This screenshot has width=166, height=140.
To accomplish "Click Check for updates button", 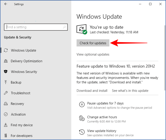I will click(x=93, y=43).
